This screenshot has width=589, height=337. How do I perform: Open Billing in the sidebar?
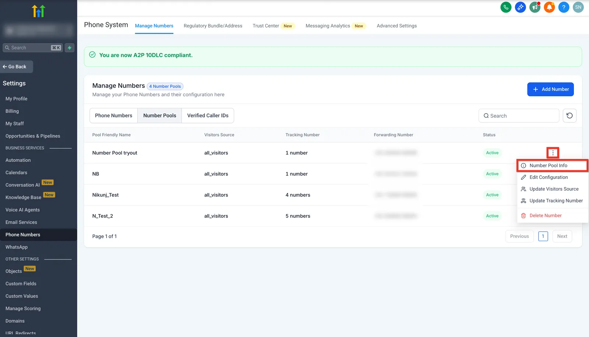(12, 111)
